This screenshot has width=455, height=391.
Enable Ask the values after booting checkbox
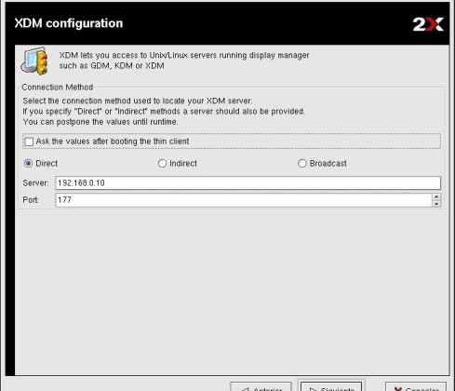point(29,142)
